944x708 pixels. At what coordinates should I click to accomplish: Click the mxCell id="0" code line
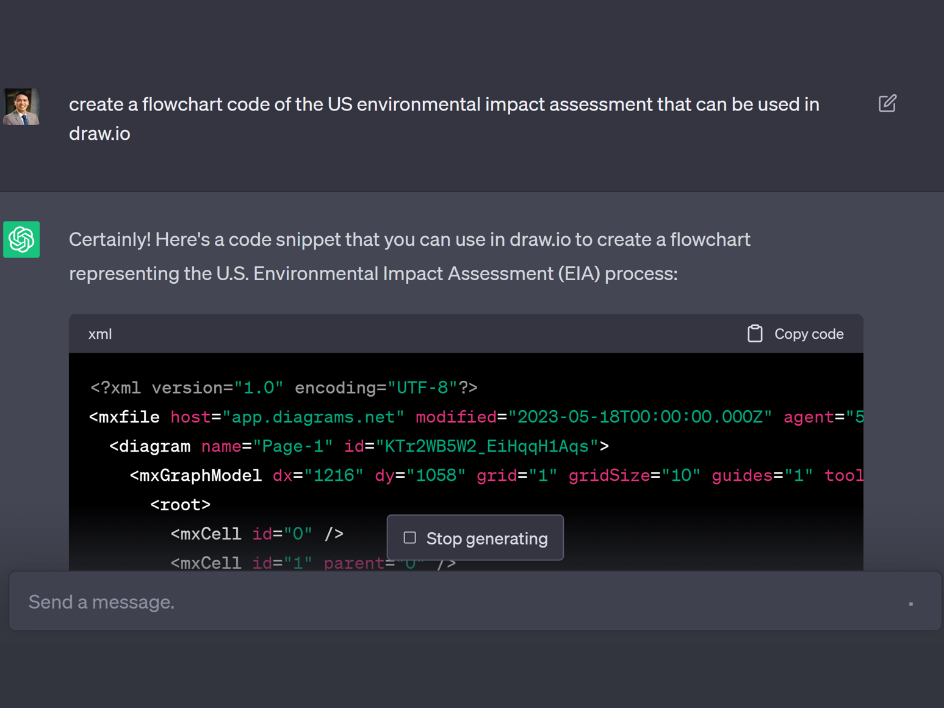(x=256, y=534)
